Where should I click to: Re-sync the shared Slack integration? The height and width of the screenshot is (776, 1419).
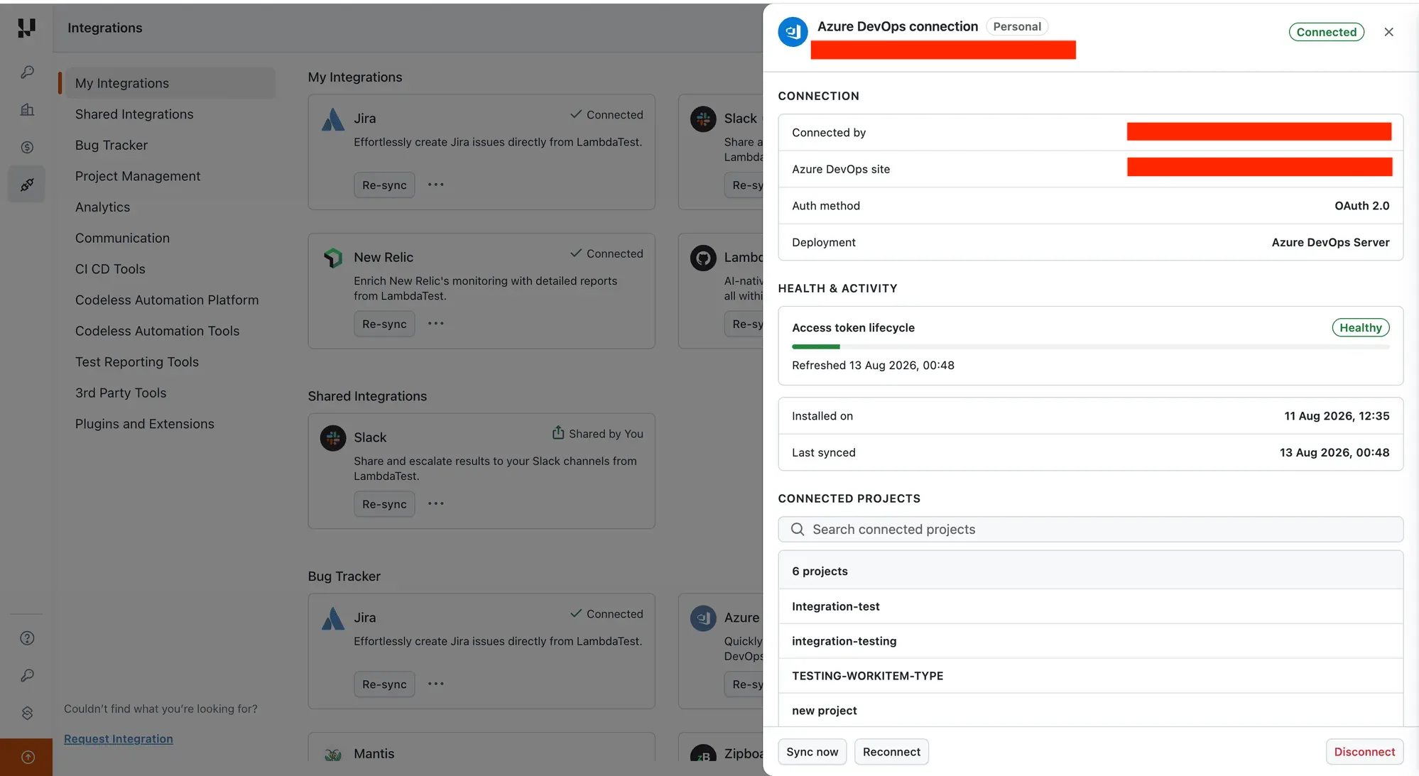pyautogui.click(x=384, y=505)
